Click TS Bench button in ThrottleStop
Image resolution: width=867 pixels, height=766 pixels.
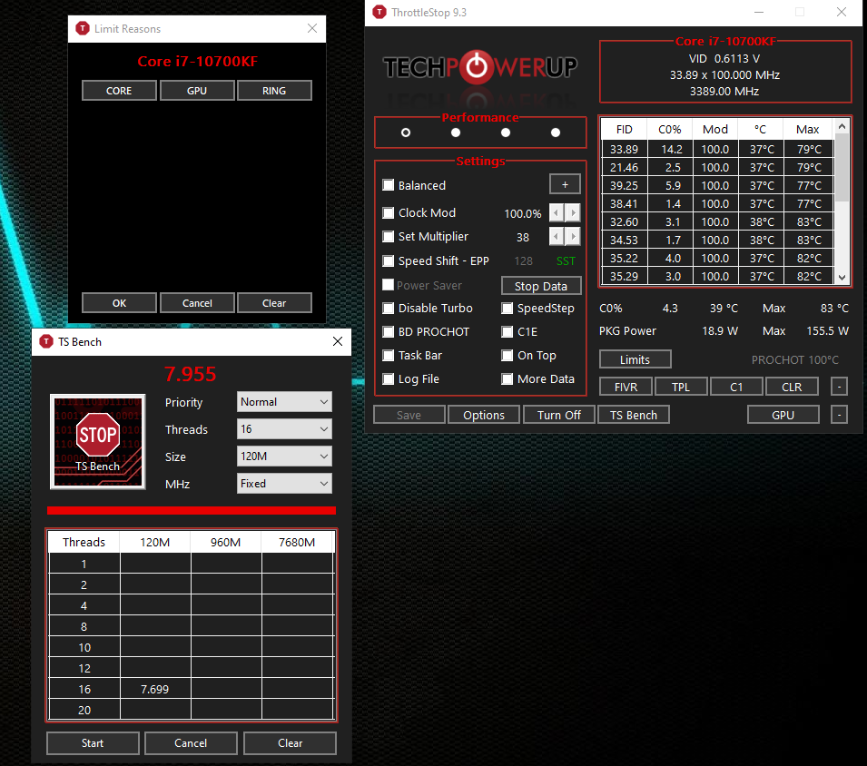tap(634, 415)
